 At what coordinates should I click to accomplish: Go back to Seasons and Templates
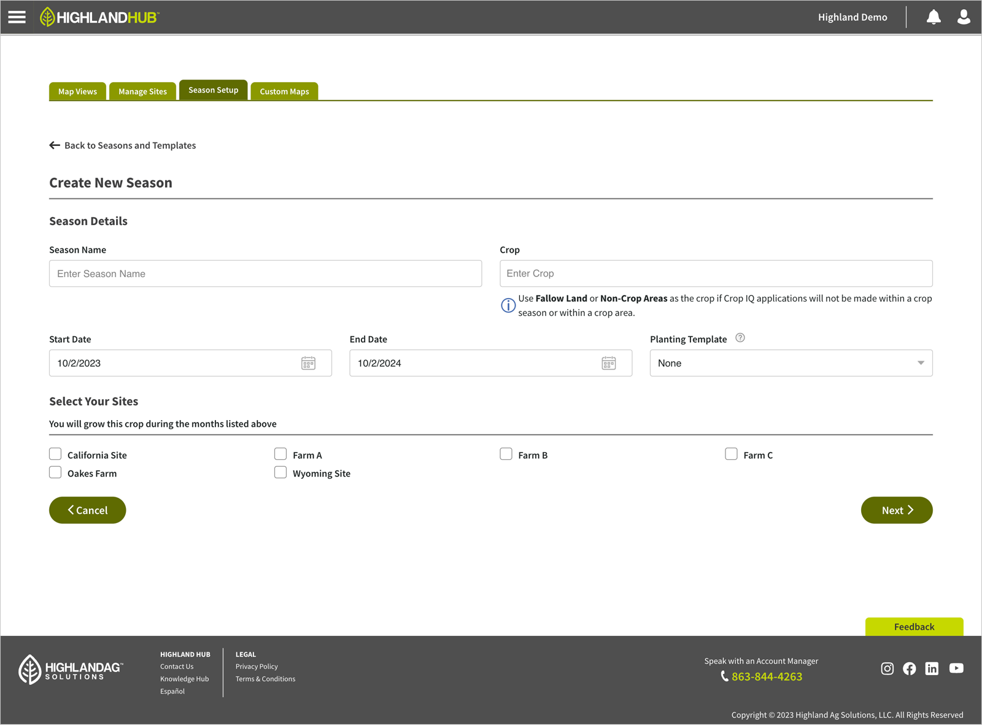coord(123,145)
